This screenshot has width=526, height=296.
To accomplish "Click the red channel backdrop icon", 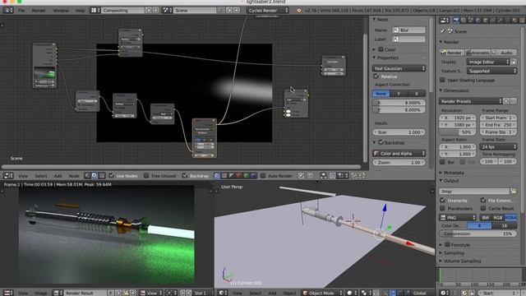I will point(239,175).
